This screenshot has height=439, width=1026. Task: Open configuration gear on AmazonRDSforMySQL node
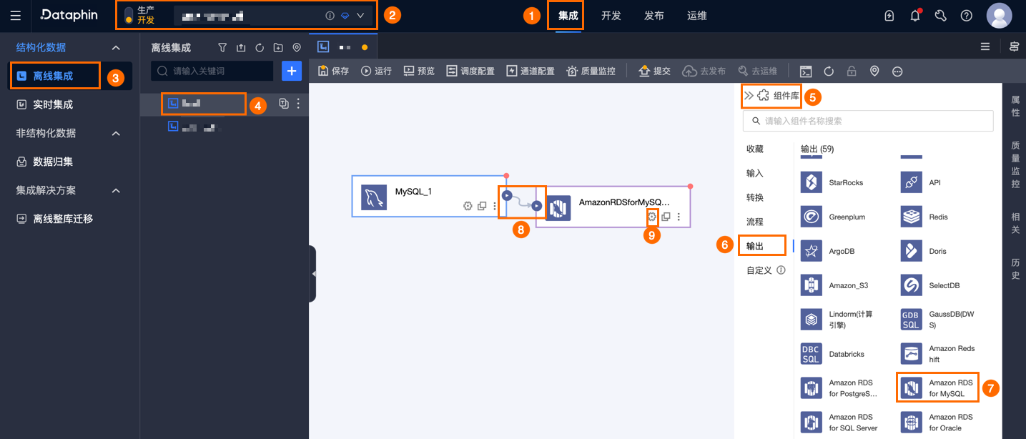click(651, 217)
